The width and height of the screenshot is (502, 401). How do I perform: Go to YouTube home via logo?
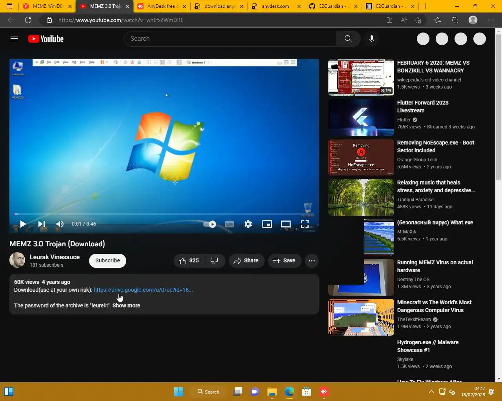[x=46, y=39]
